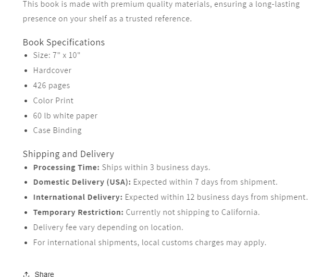322x277 pixels.
Task: Click "Ships within 3 business days" text
Action: (156, 167)
